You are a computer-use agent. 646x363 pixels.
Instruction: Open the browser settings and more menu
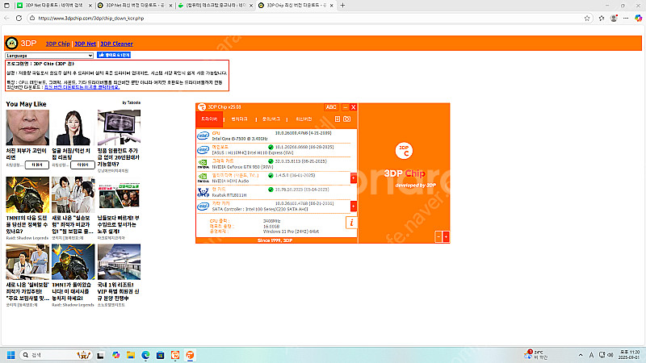(626, 18)
